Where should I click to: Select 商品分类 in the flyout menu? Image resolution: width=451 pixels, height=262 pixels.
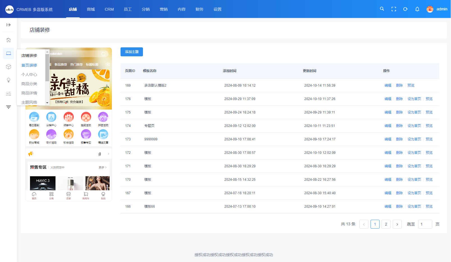click(x=29, y=84)
